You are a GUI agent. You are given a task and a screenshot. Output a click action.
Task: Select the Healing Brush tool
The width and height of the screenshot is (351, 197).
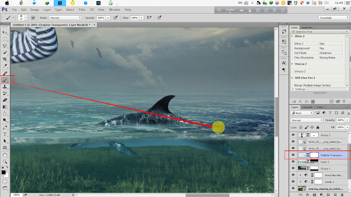point(5,73)
